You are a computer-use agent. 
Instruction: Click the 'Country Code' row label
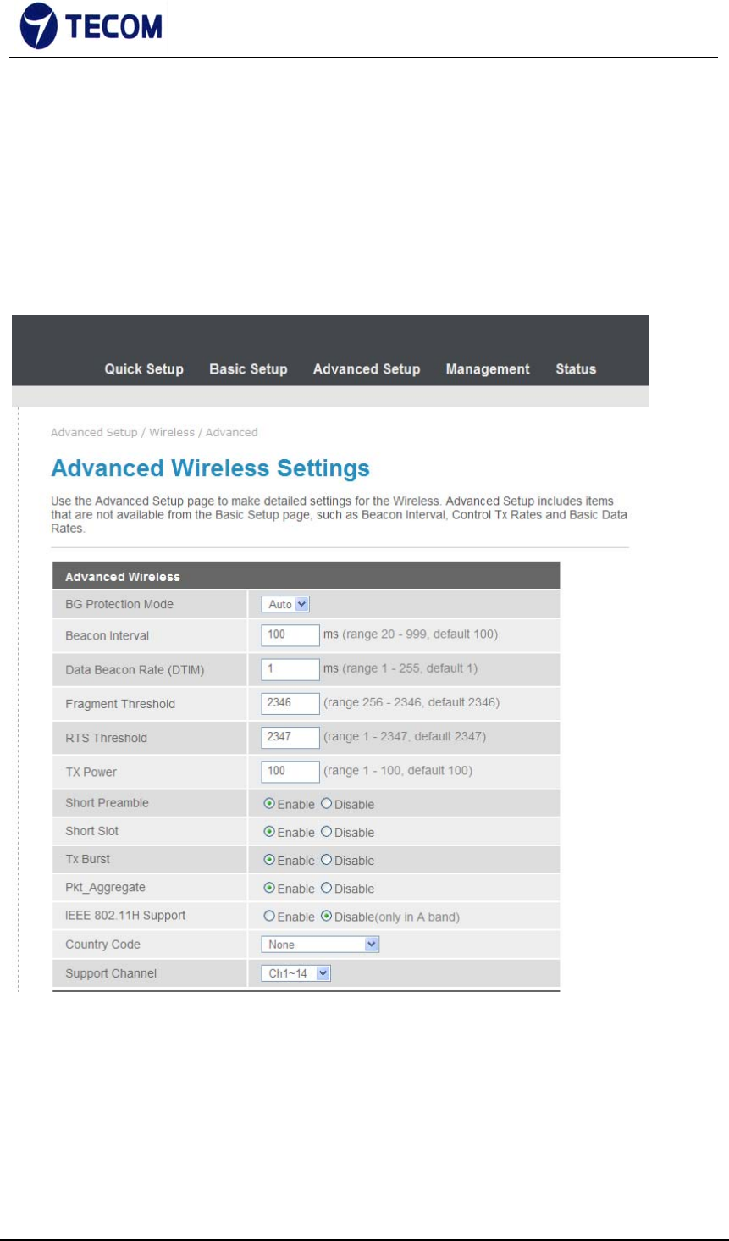pyautogui.click(x=103, y=945)
